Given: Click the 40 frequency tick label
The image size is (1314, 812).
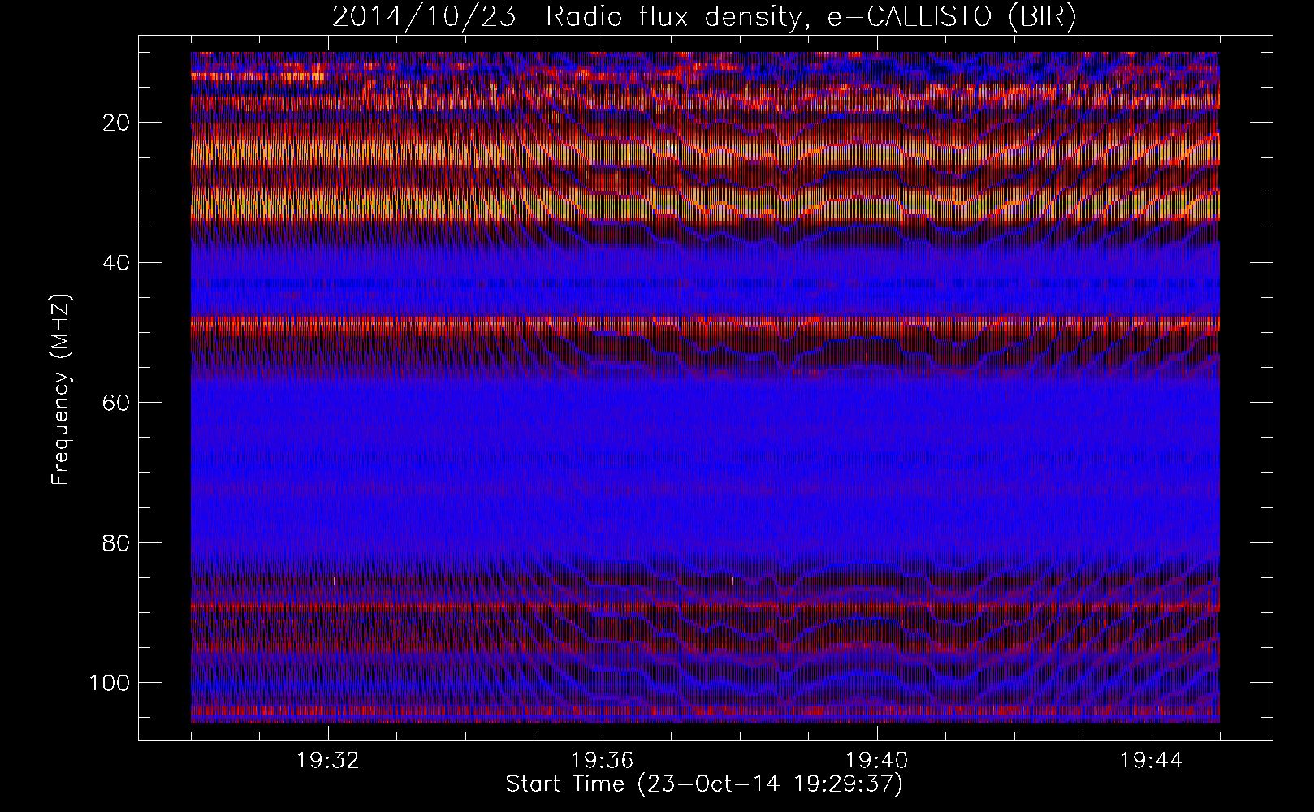Looking at the screenshot, I should click(x=115, y=263).
